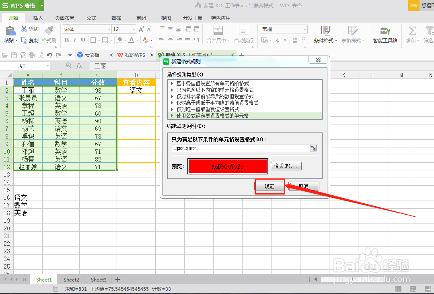Click the open folder icon
This screenshot has height=294, width=434.
tap(5, 55)
